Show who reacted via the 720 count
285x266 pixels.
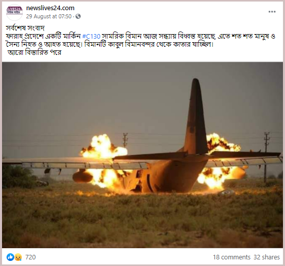click(x=30, y=257)
